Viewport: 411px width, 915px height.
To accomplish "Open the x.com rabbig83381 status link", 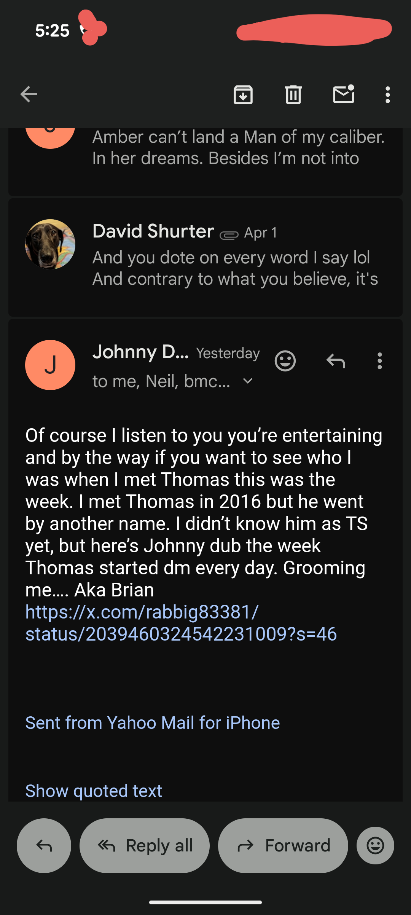I will (181, 623).
